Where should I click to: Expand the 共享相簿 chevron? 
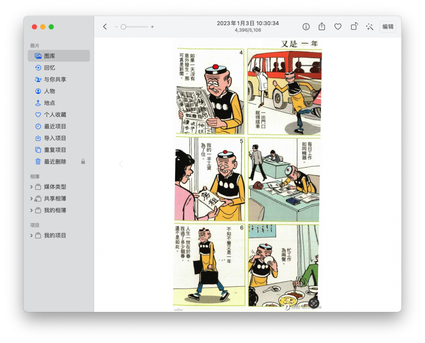pyautogui.click(x=32, y=198)
